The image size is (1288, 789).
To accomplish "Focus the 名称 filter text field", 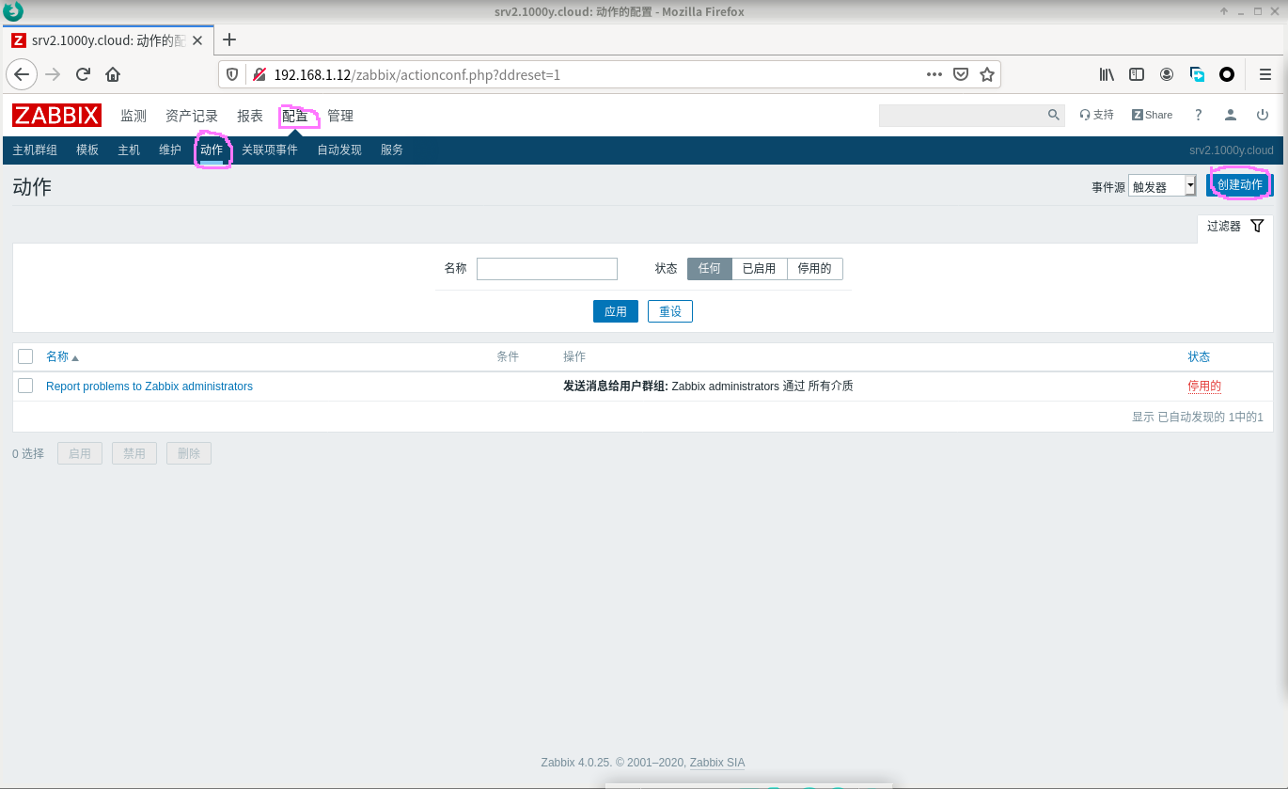I will (x=546, y=269).
